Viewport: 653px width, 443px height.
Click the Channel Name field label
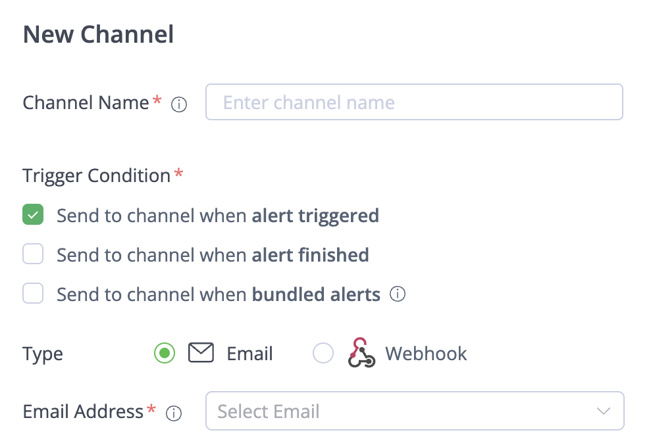click(86, 103)
